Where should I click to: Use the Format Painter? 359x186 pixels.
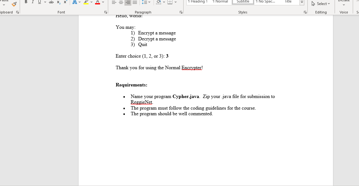(14, 4)
